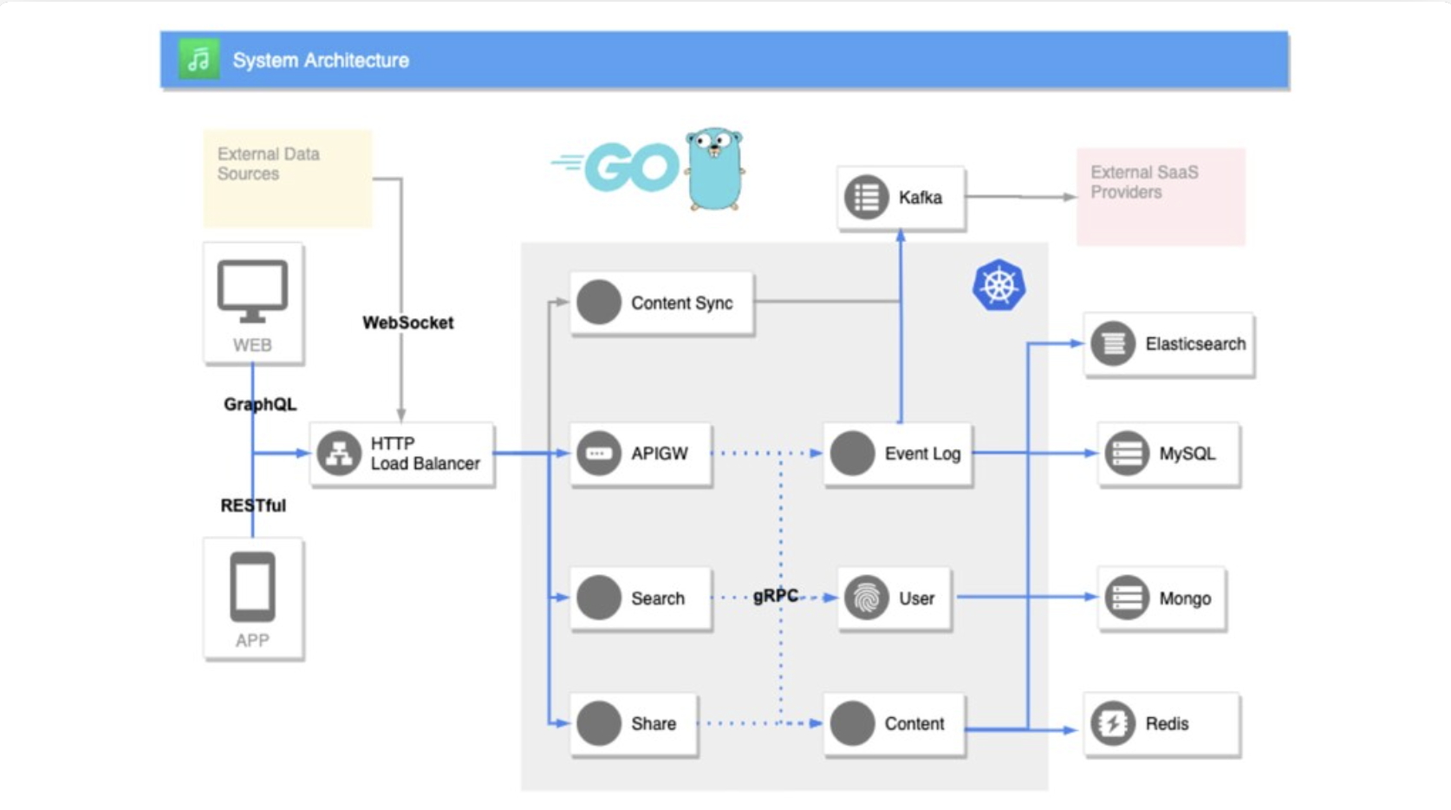Screen dimensions: 1451x810
Task: Click the System Architecture title text
Action: pos(321,60)
